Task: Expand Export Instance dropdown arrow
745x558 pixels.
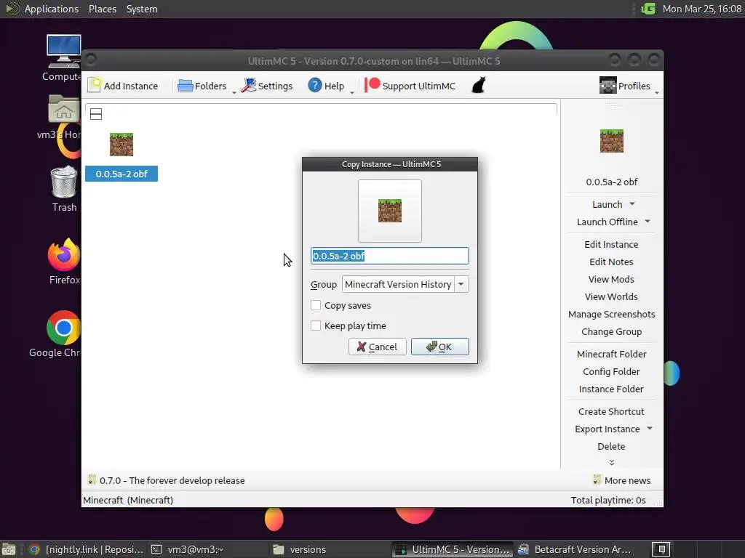Action: tap(650, 429)
